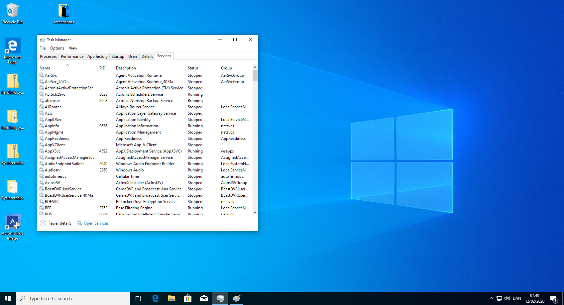
Task: Click the Open Services link
Action: click(96, 223)
